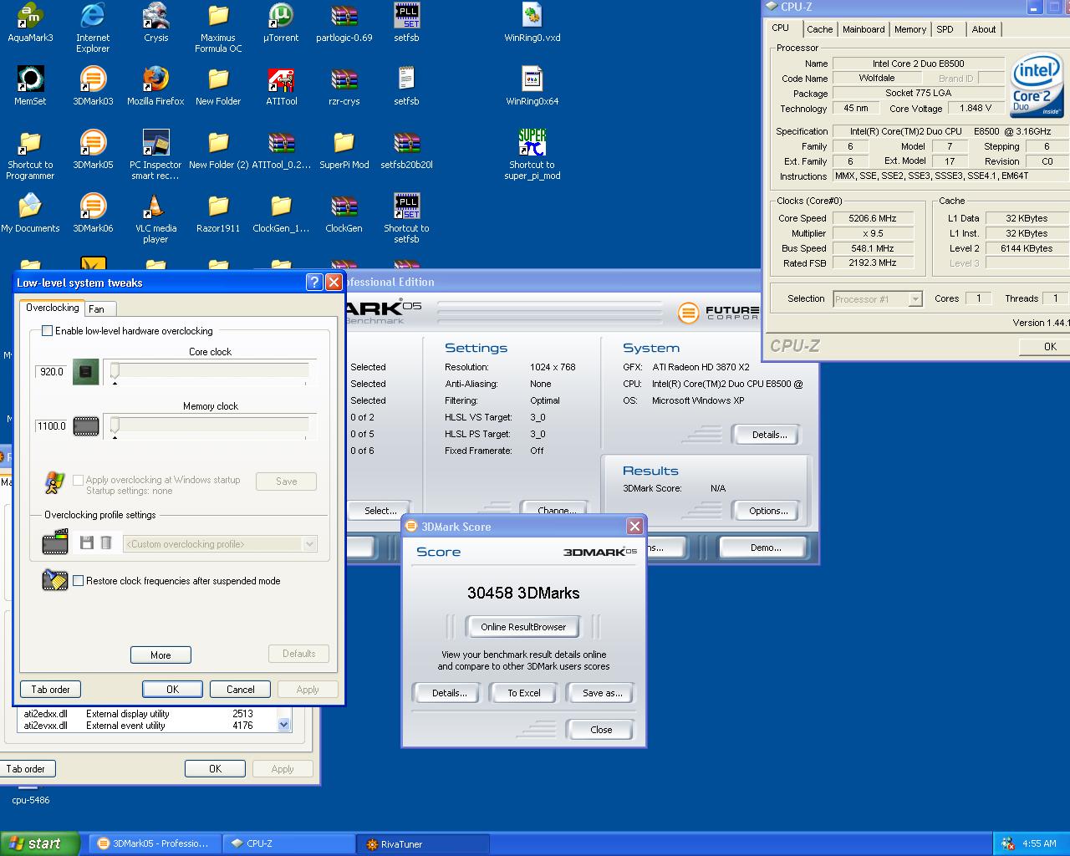Launch Mozilla Firefox from desktop
The height and width of the screenshot is (856, 1070).
point(155,87)
